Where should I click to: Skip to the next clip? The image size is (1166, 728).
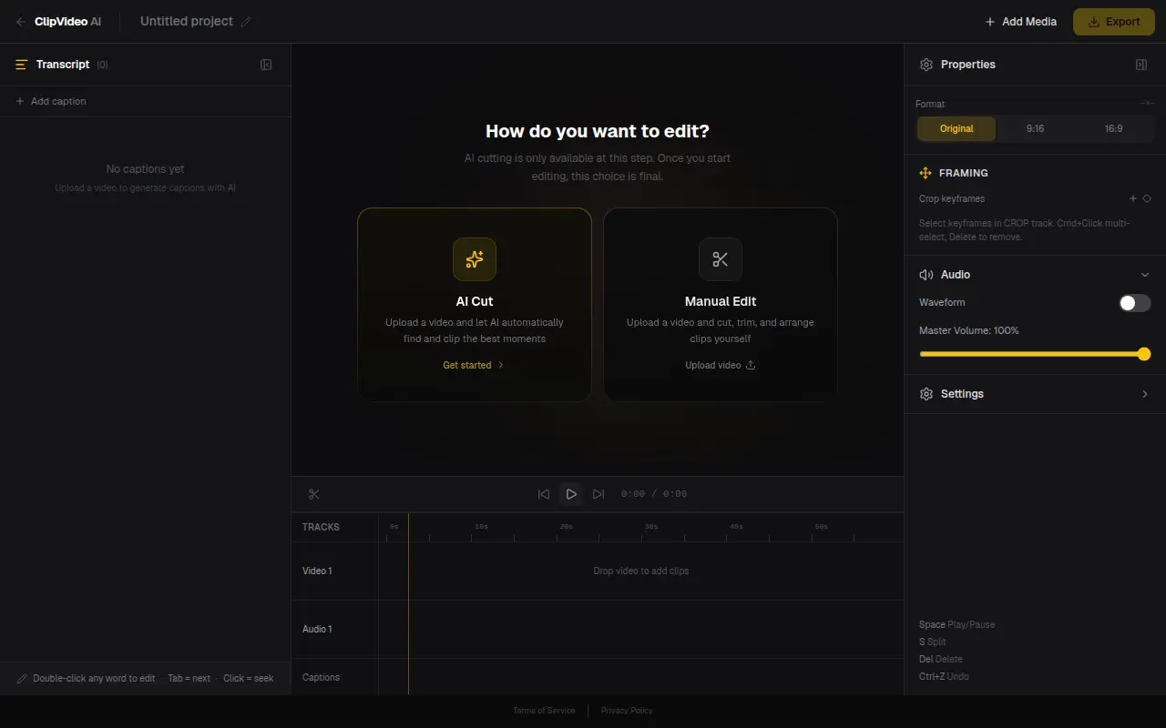click(x=598, y=494)
